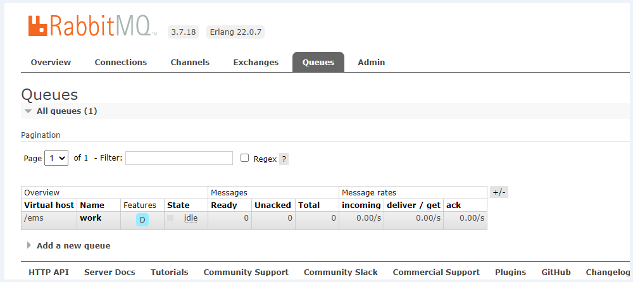Sort by incoming rate column header
The image size is (633, 282).
point(361,205)
